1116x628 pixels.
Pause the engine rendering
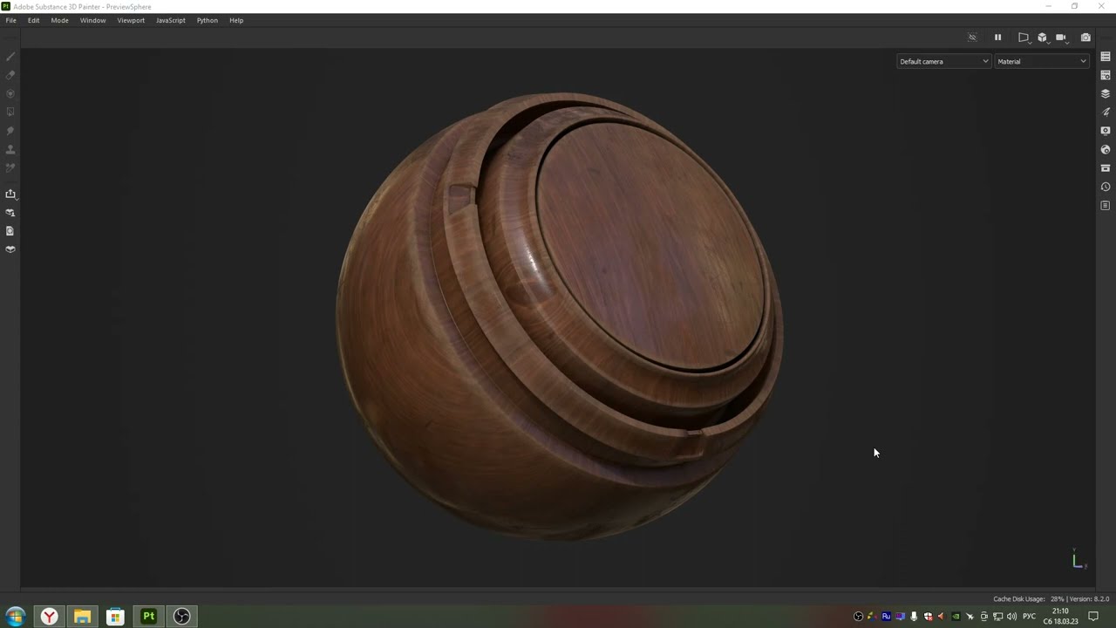point(997,38)
